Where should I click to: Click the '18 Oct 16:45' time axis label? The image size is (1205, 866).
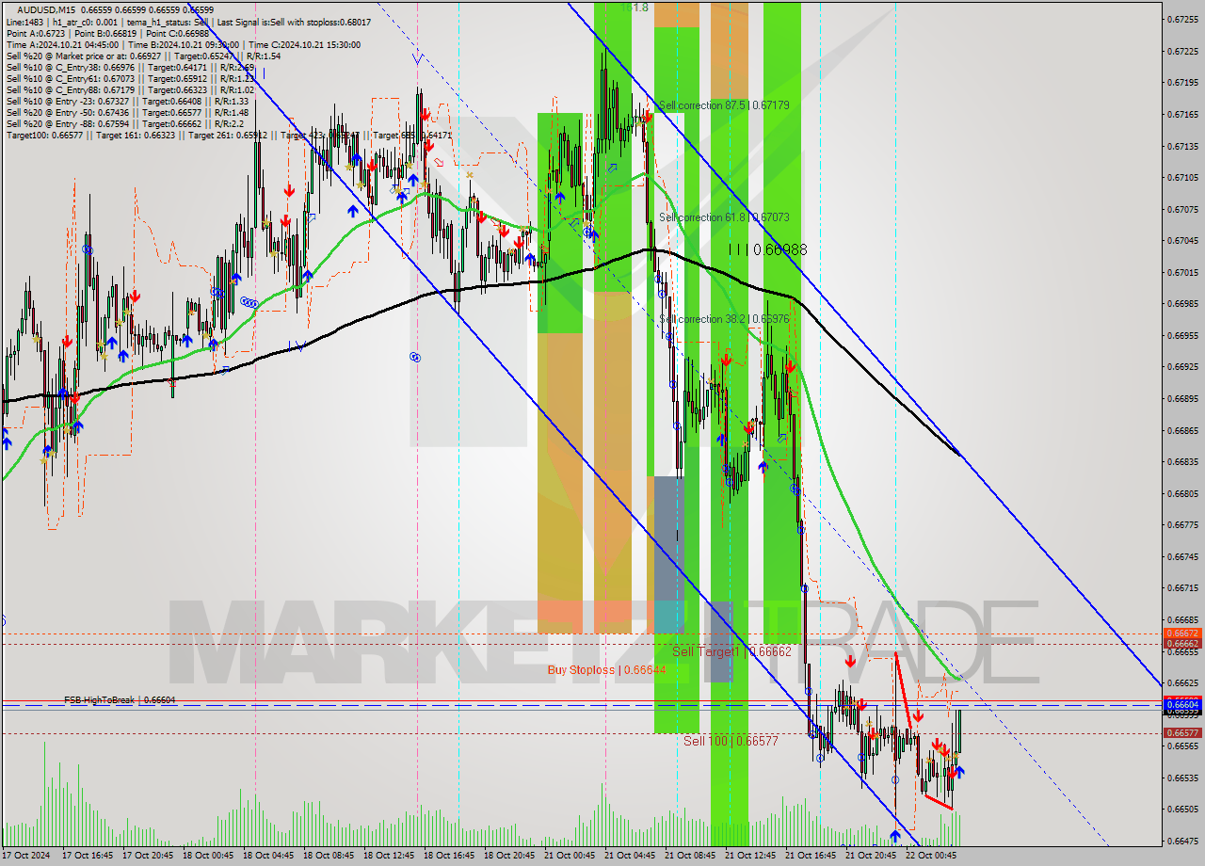click(x=449, y=856)
